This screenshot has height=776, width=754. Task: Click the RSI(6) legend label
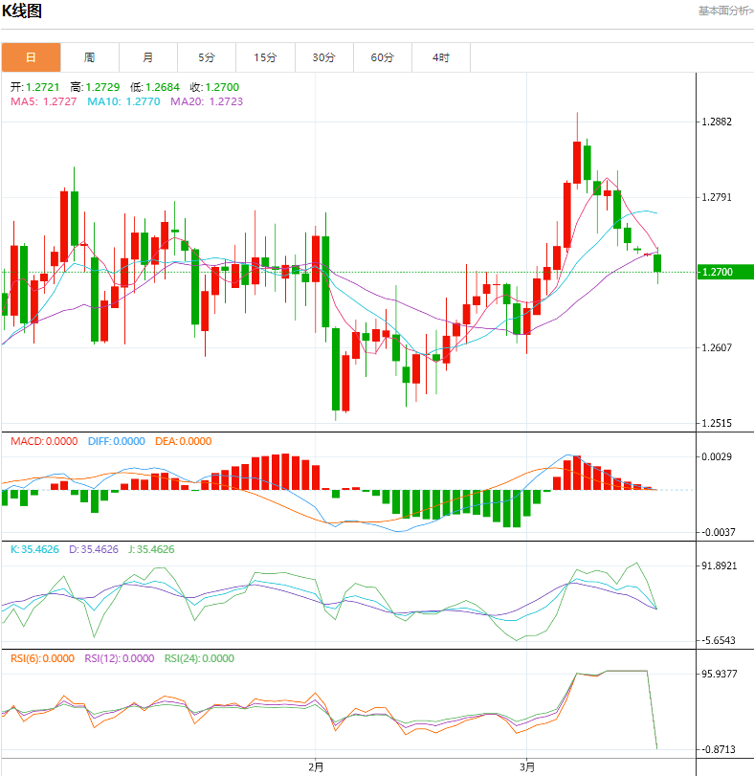(x=43, y=658)
